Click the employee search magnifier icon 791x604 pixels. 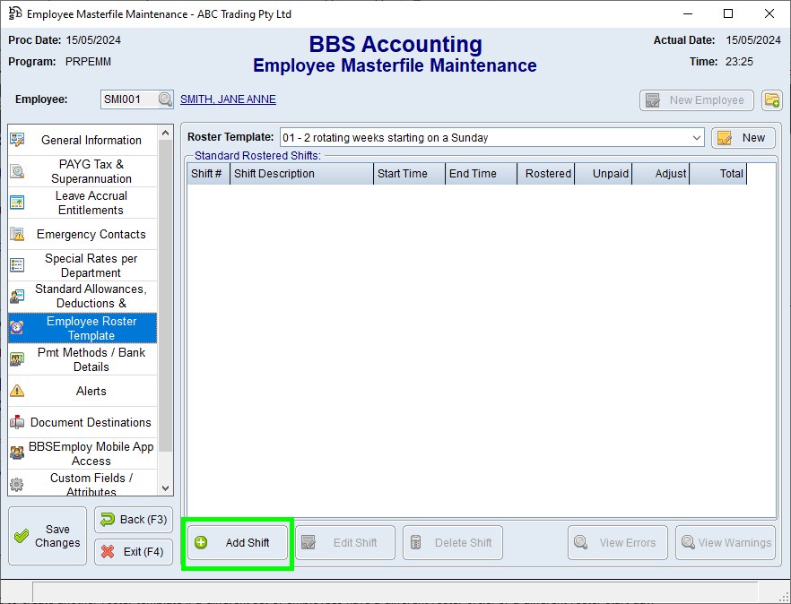click(165, 99)
